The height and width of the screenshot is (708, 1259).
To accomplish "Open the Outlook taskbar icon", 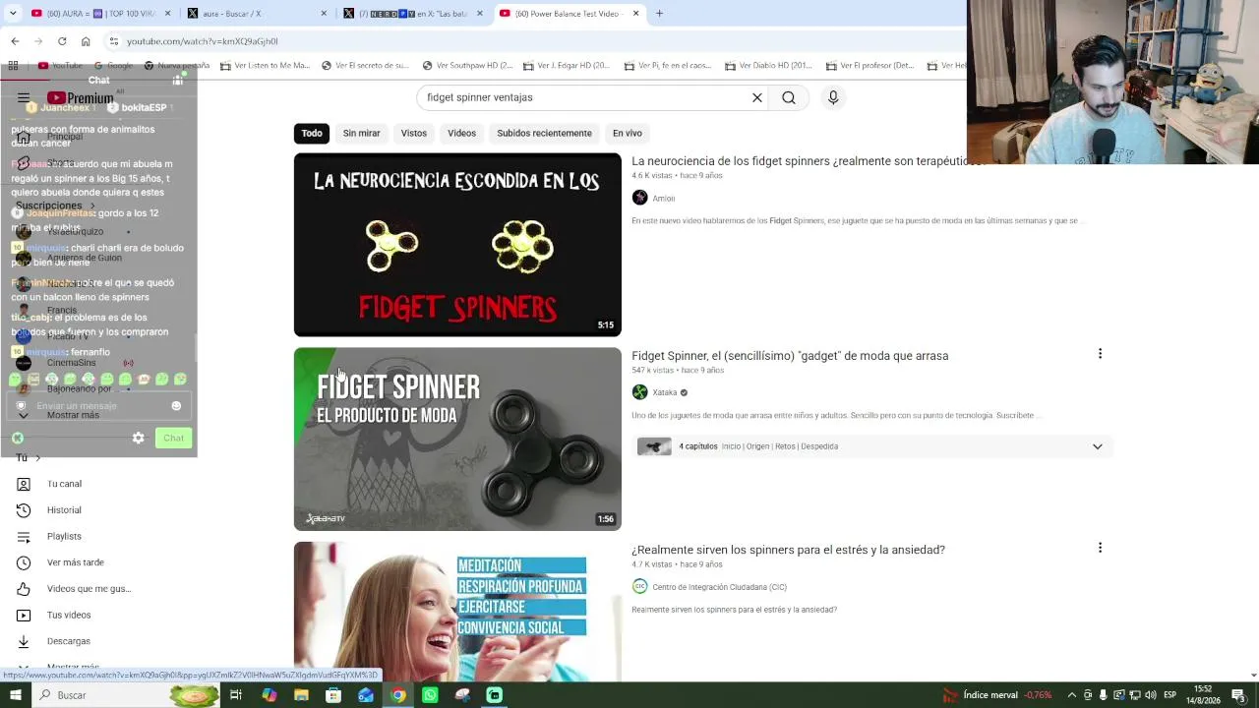I will pyautogui.click(x=366, y=695).
